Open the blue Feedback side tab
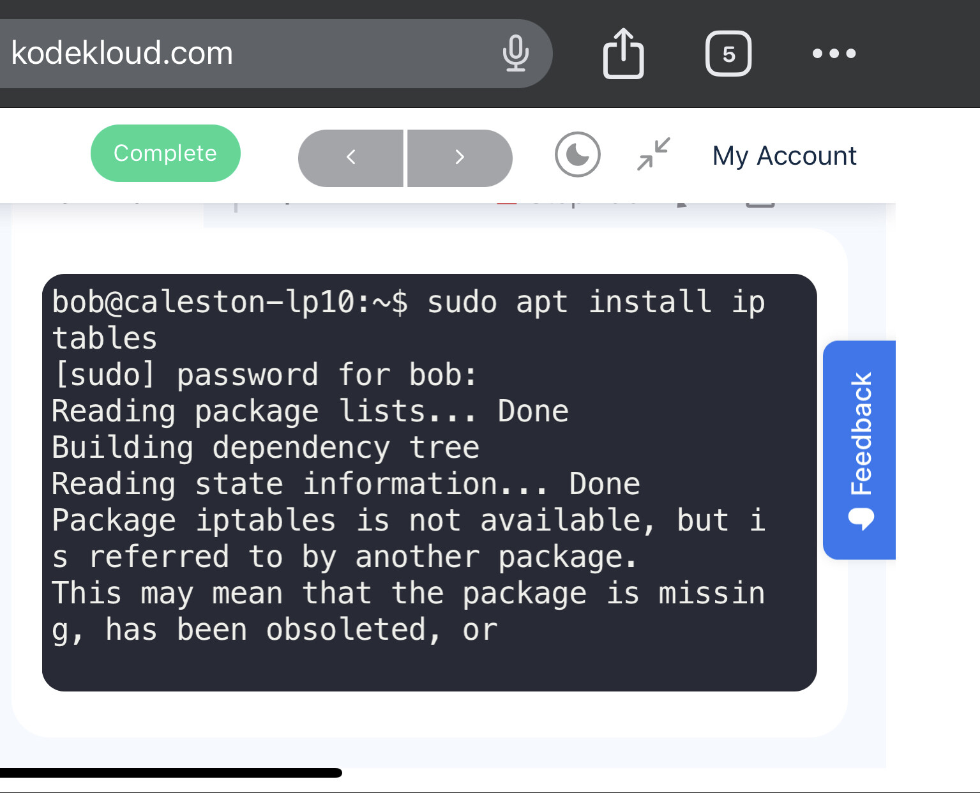Image resolution: width=980 pixels, height=793 pixels. [x=860, y=434]
